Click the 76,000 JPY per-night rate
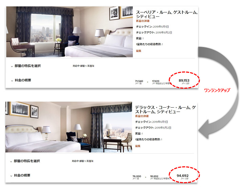The image size is (245, 190). pos(137,176)
